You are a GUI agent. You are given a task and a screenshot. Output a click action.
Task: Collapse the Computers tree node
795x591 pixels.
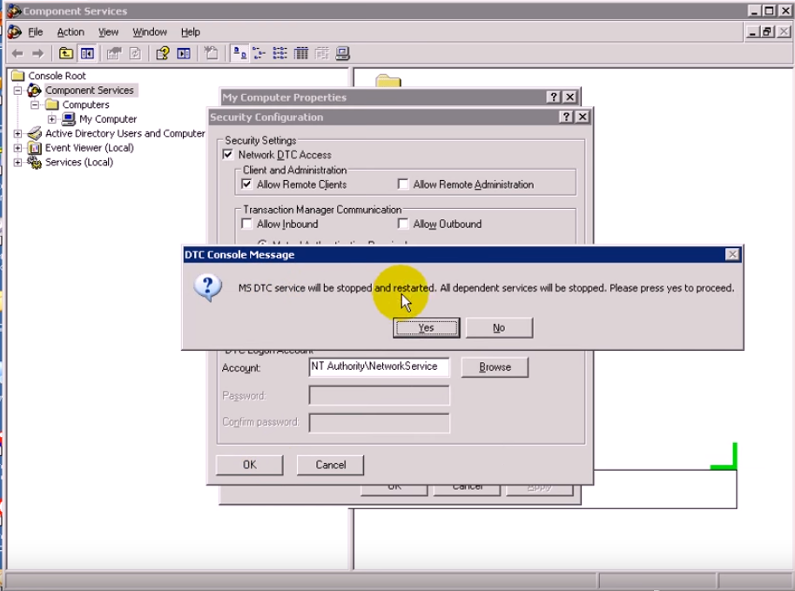pyautogui.click(x=35, y=105)
